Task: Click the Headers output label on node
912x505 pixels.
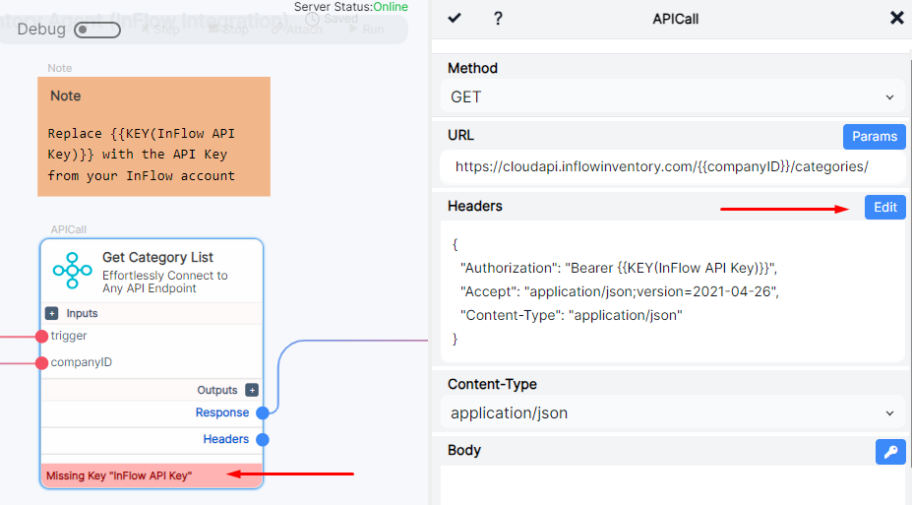Action: [x=225, y=439]
